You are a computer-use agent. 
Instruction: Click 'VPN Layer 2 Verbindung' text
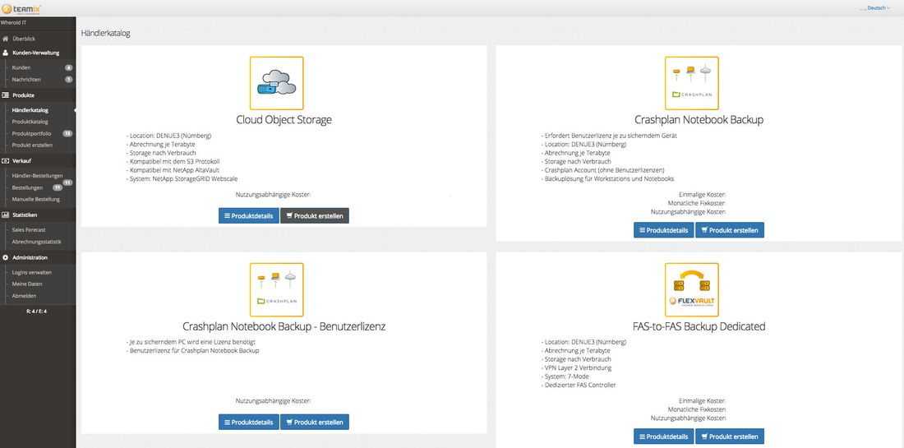(577, 367)
